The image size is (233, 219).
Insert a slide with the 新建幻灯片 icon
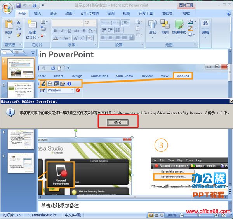point(32,24)
